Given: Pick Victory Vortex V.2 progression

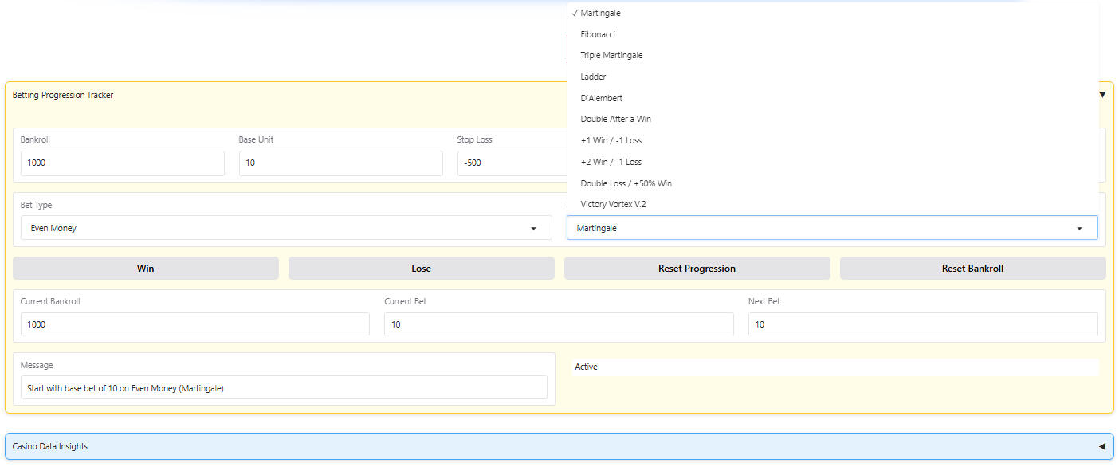Looking at the screenshot, I should (x=613, y=204).
